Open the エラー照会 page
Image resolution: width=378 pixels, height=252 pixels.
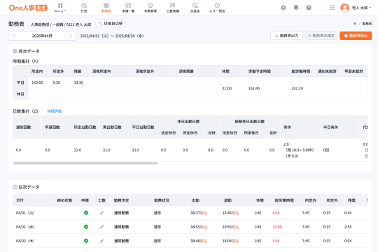[217, 8]
